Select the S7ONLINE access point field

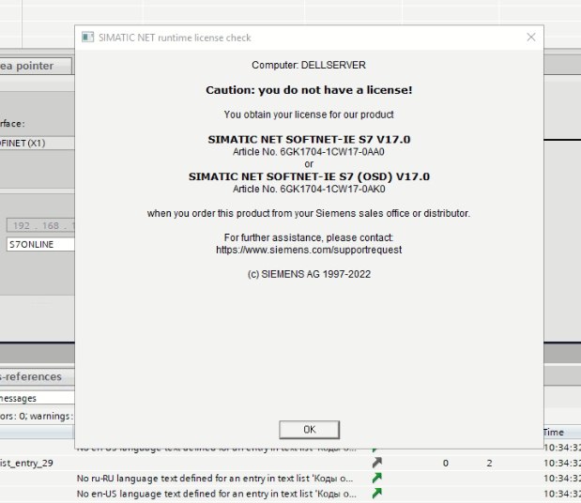pyautogui.click(x=40, y=245)
